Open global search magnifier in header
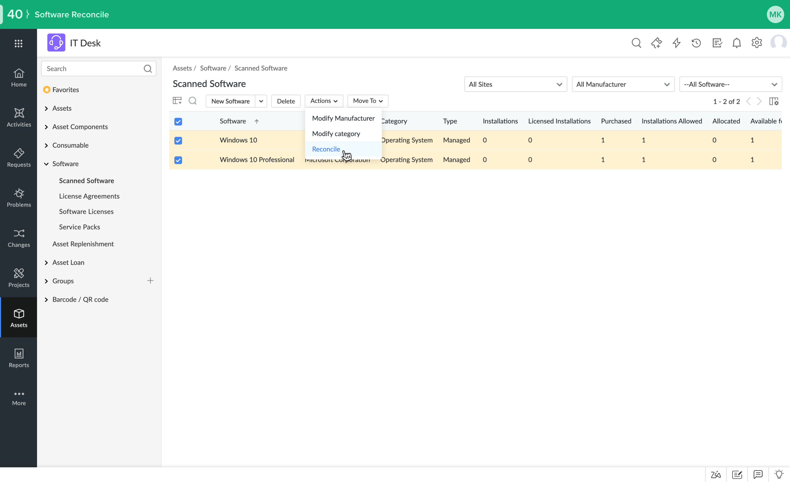The height and width of the screenshot is (482, 790). pyautogui.click(x=636, y=43)
